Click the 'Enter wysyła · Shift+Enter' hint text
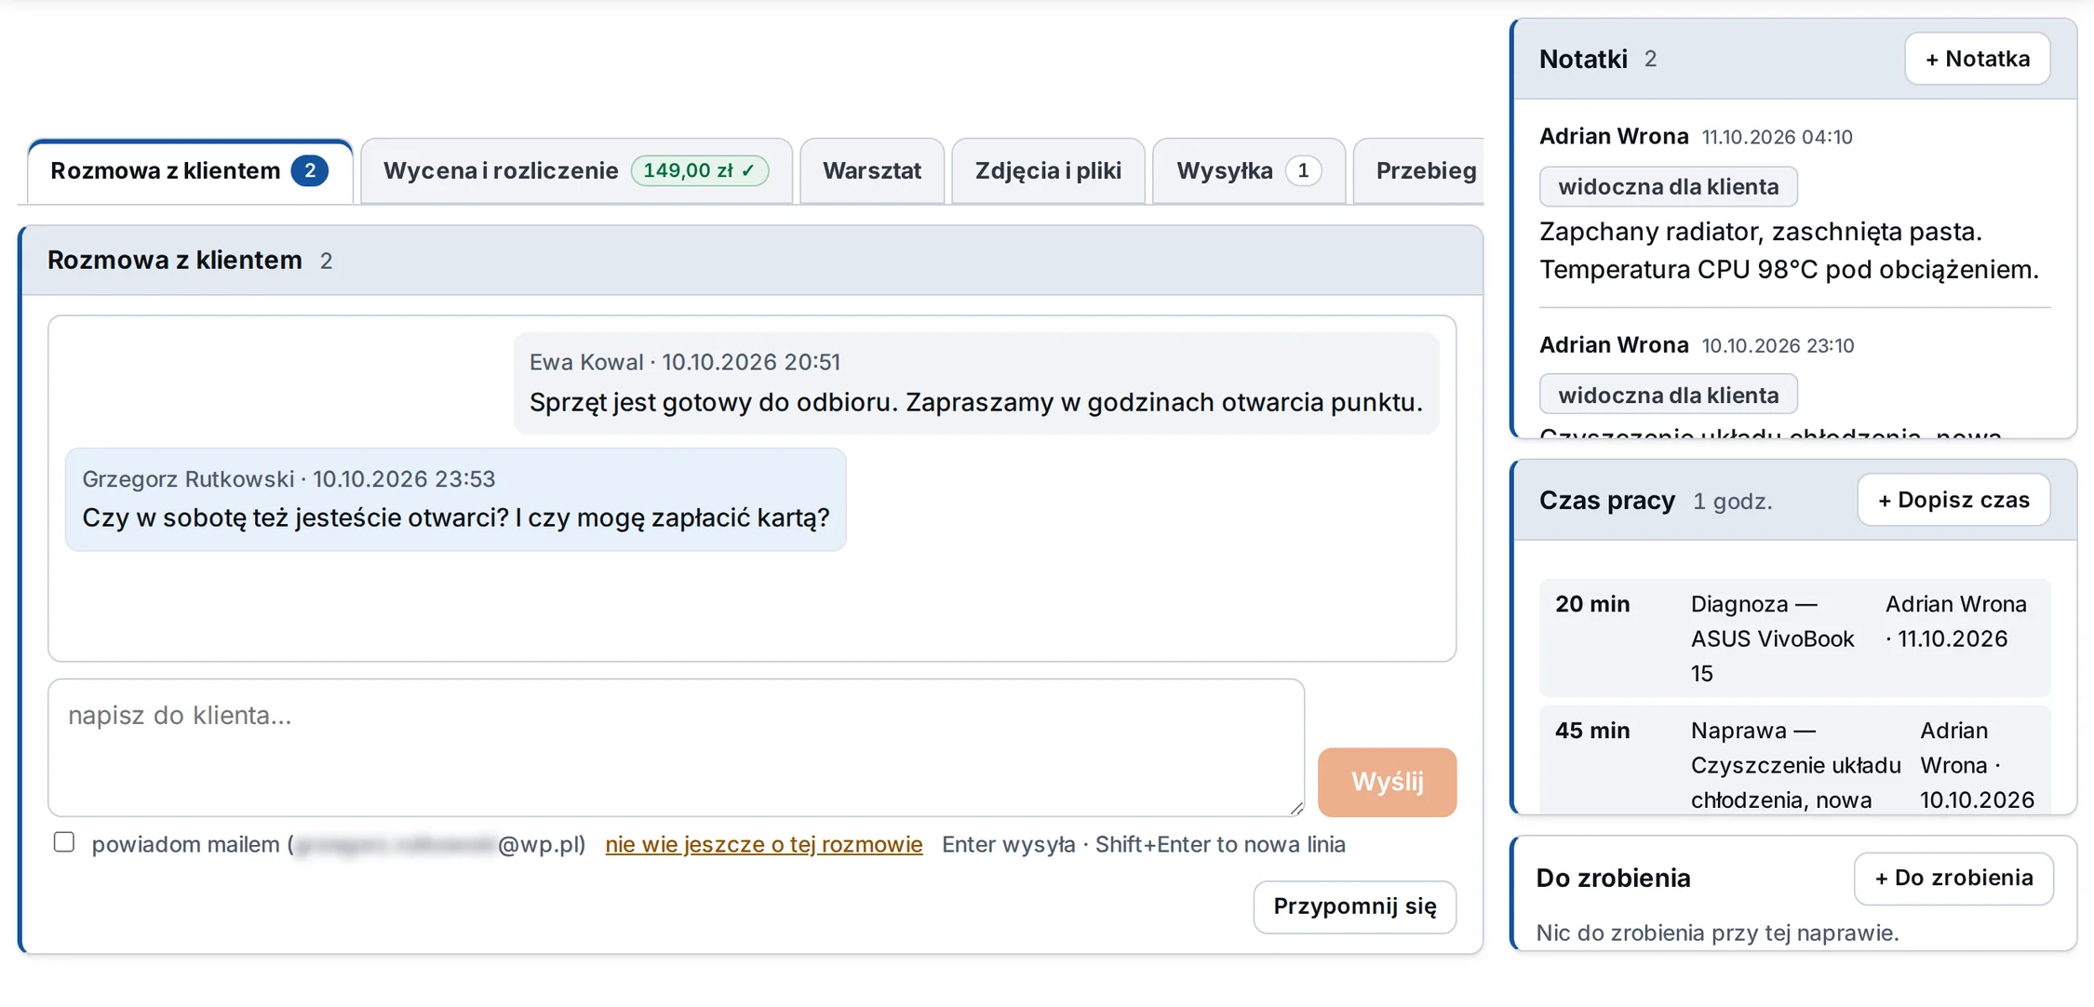 coord(1144,844)
